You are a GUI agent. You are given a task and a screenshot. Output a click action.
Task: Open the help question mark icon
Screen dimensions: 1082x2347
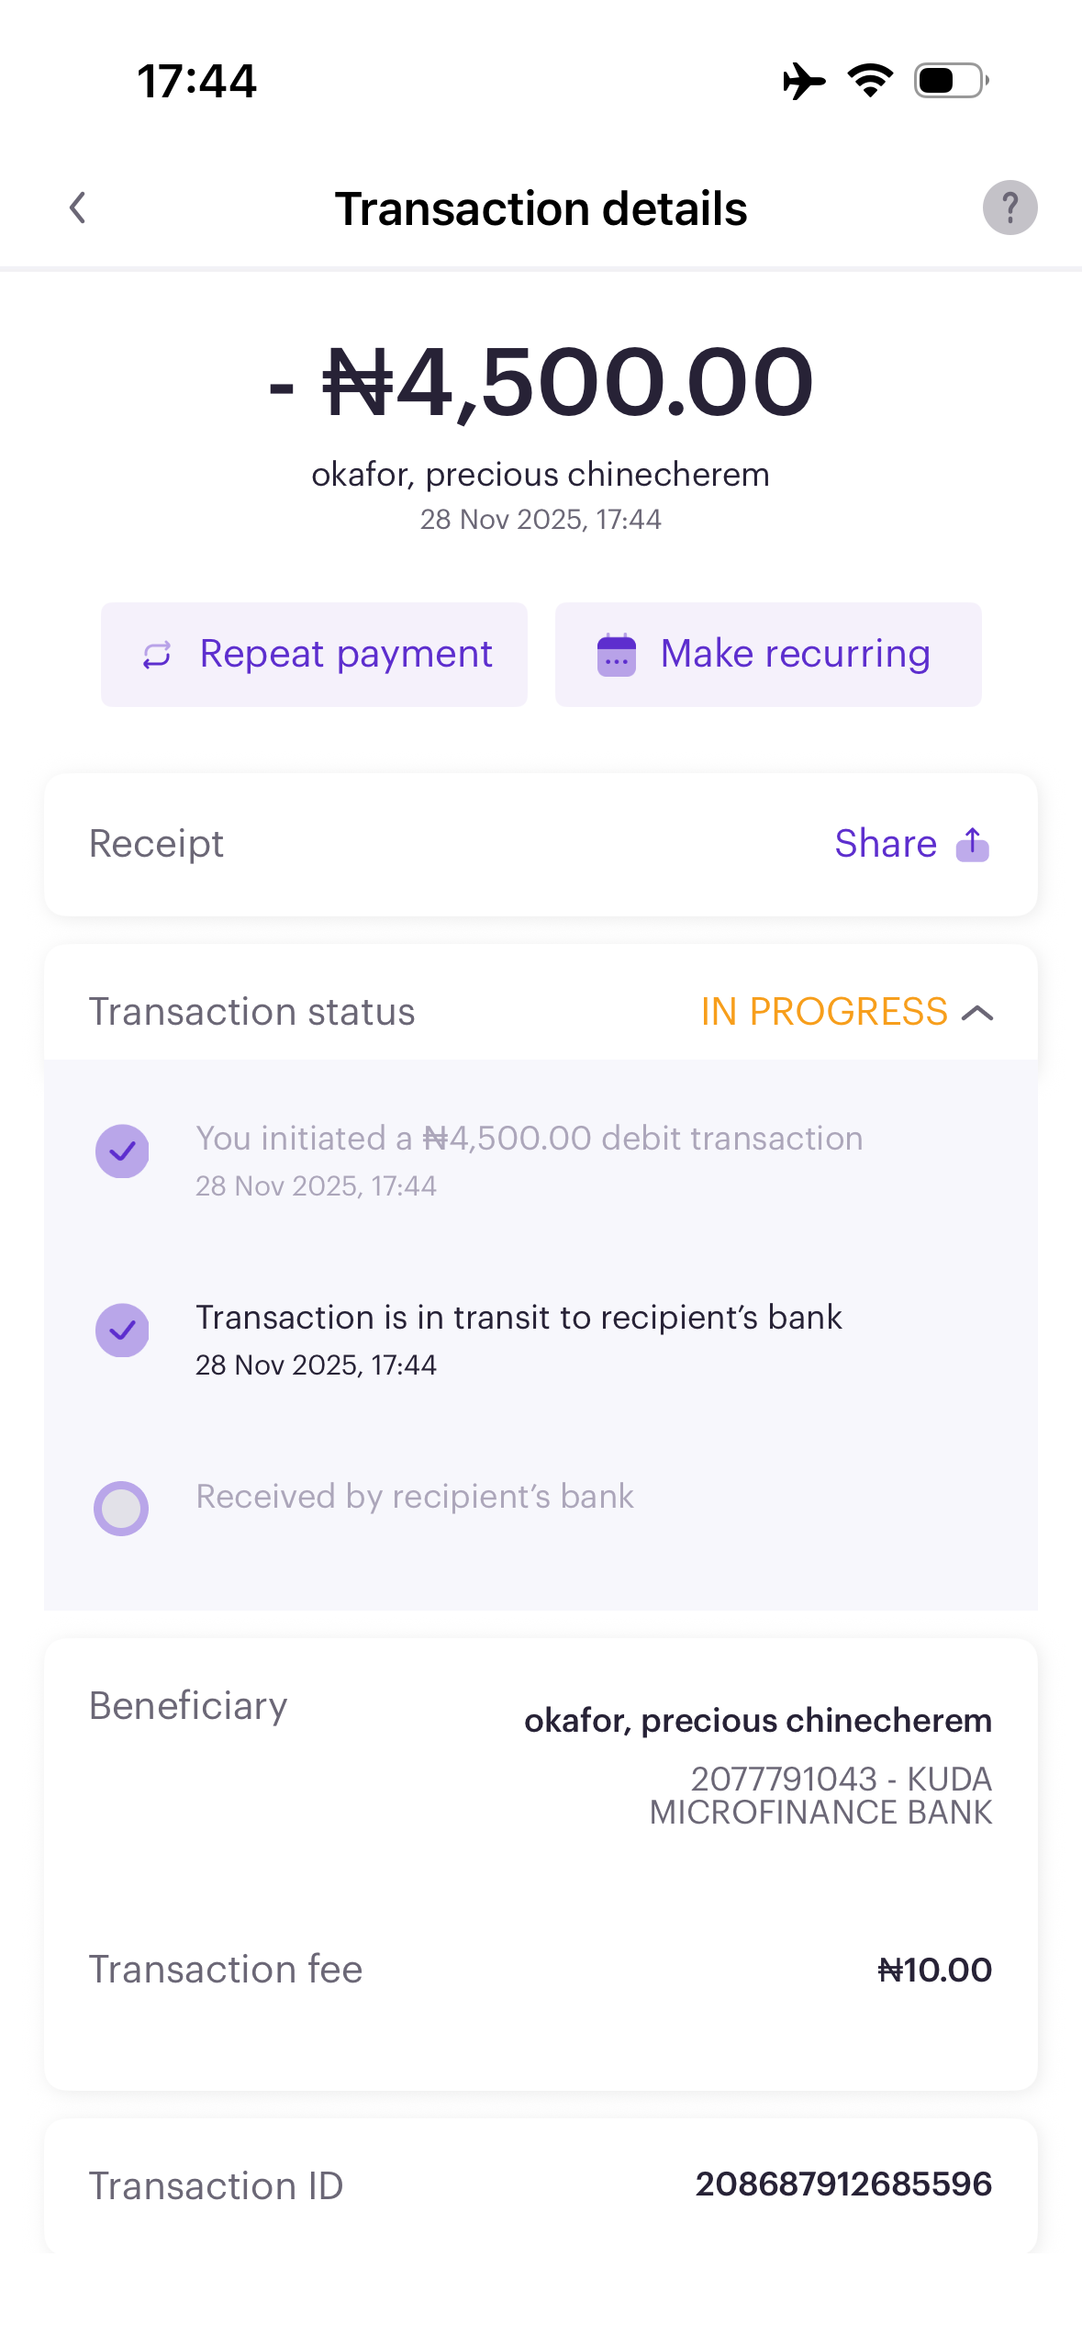click(1009, 208)
